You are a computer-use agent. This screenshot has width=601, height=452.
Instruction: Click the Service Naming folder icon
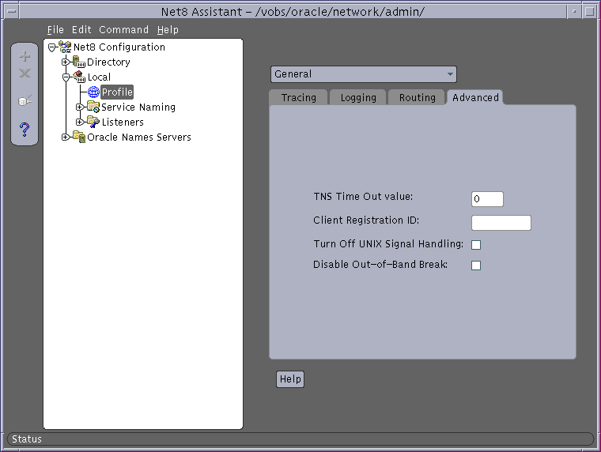coord(93,107)
